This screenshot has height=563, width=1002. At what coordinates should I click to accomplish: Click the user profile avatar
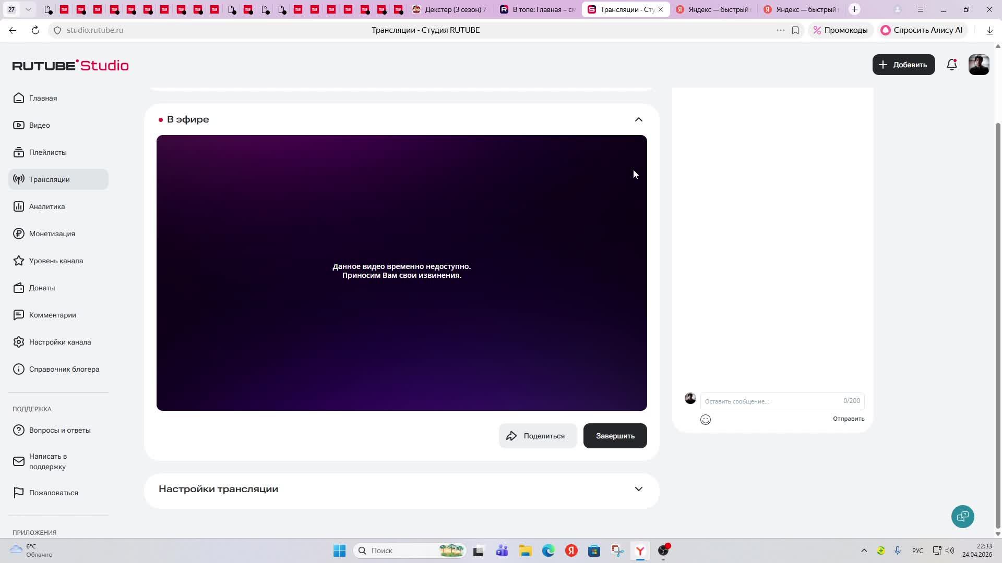979,65
